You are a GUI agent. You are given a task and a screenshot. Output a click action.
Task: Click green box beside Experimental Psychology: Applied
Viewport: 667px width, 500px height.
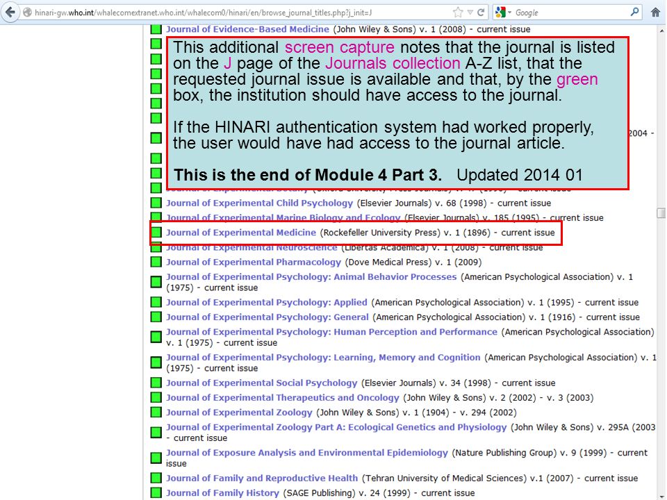pyautogui.click(x=156, y=302)
